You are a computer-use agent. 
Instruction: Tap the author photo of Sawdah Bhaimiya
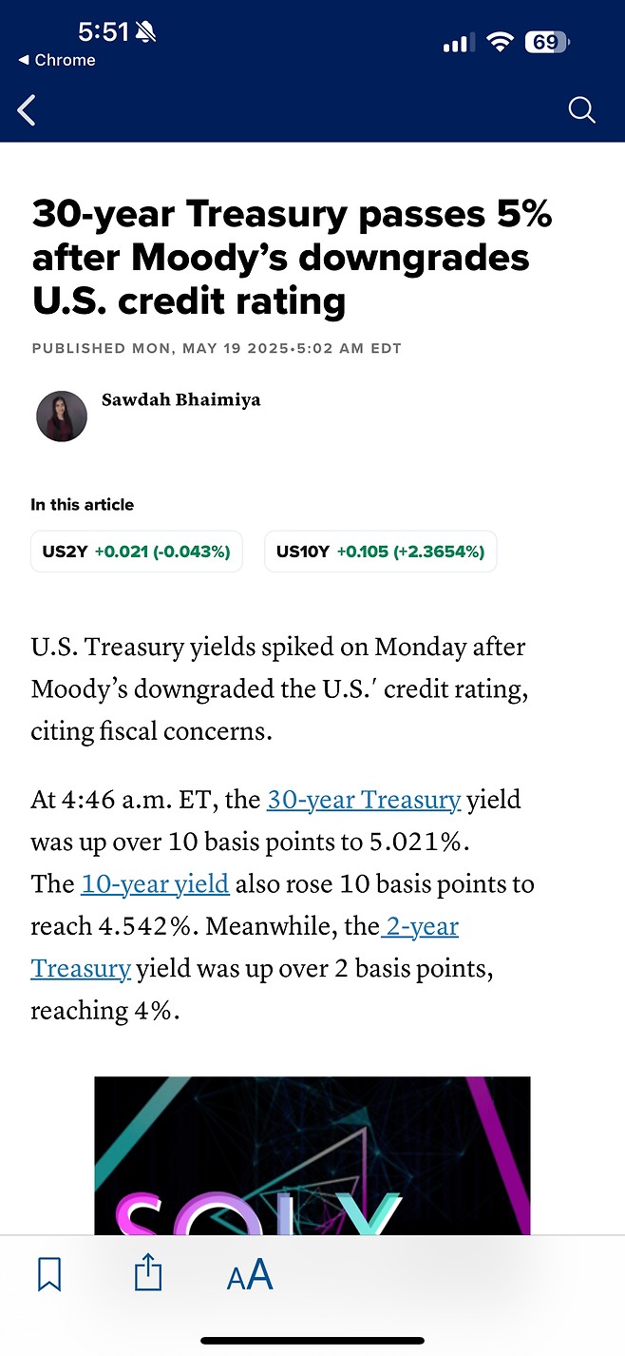62,416
